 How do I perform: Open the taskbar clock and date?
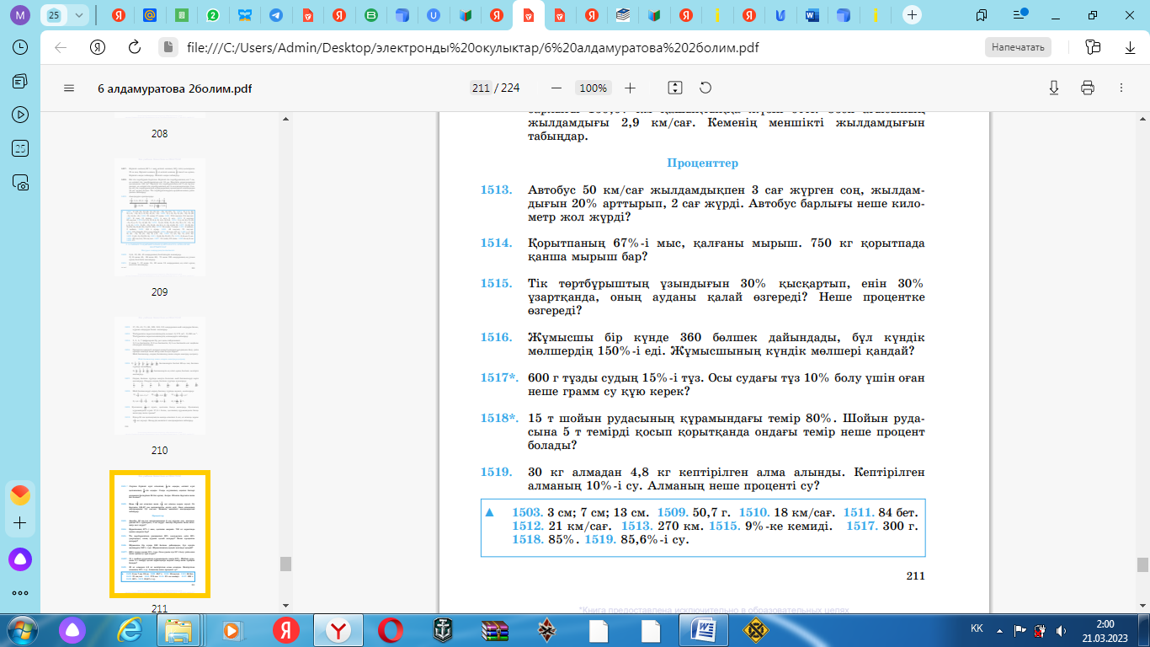point(1105,629)
